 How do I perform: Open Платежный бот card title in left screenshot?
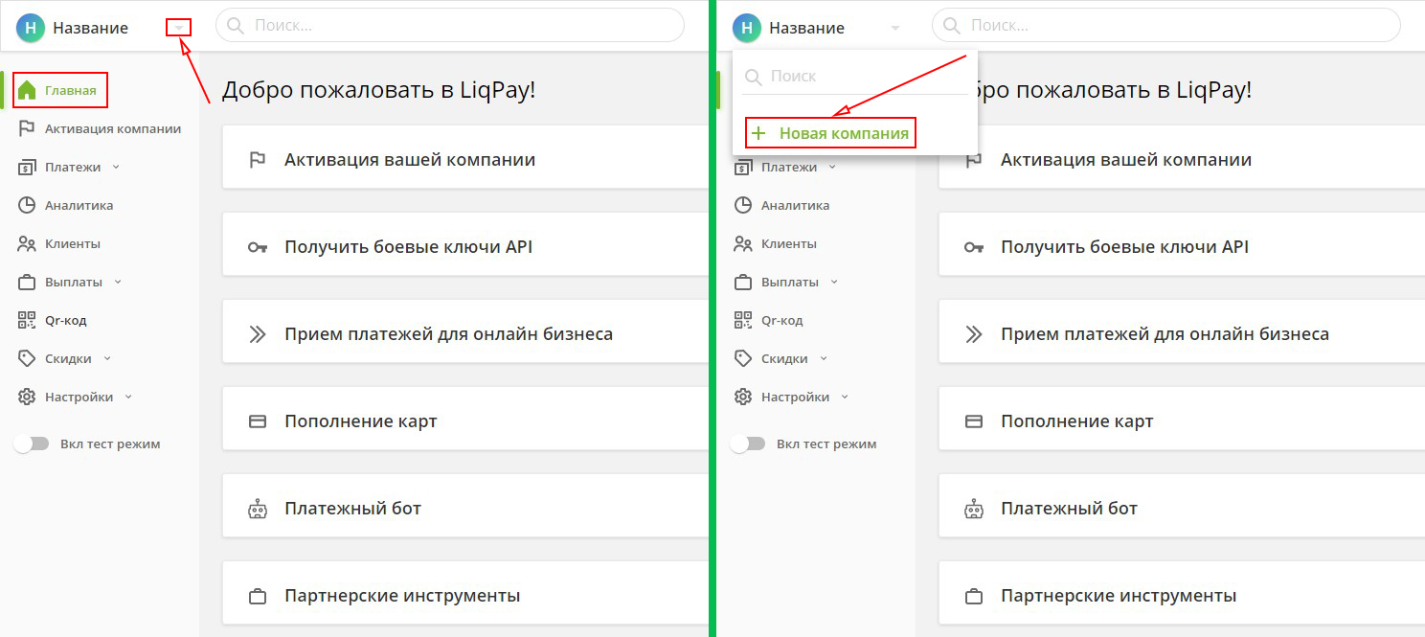click(352, 509)
